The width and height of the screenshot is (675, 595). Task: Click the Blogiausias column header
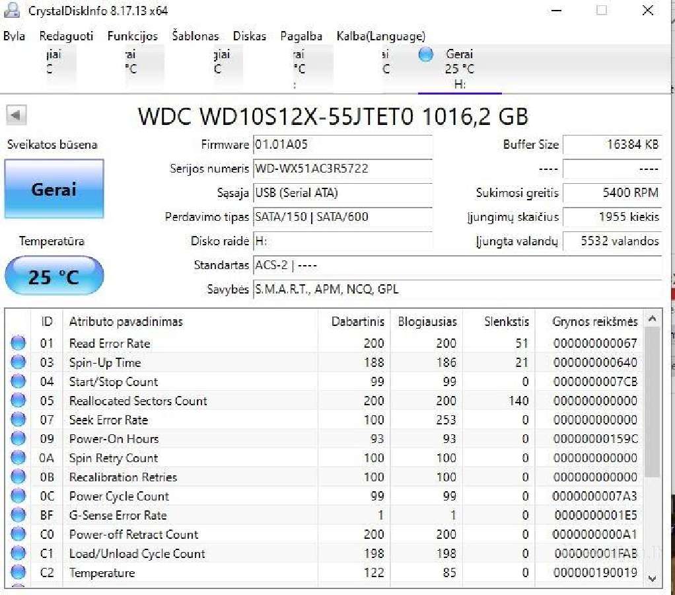point(427,321)
